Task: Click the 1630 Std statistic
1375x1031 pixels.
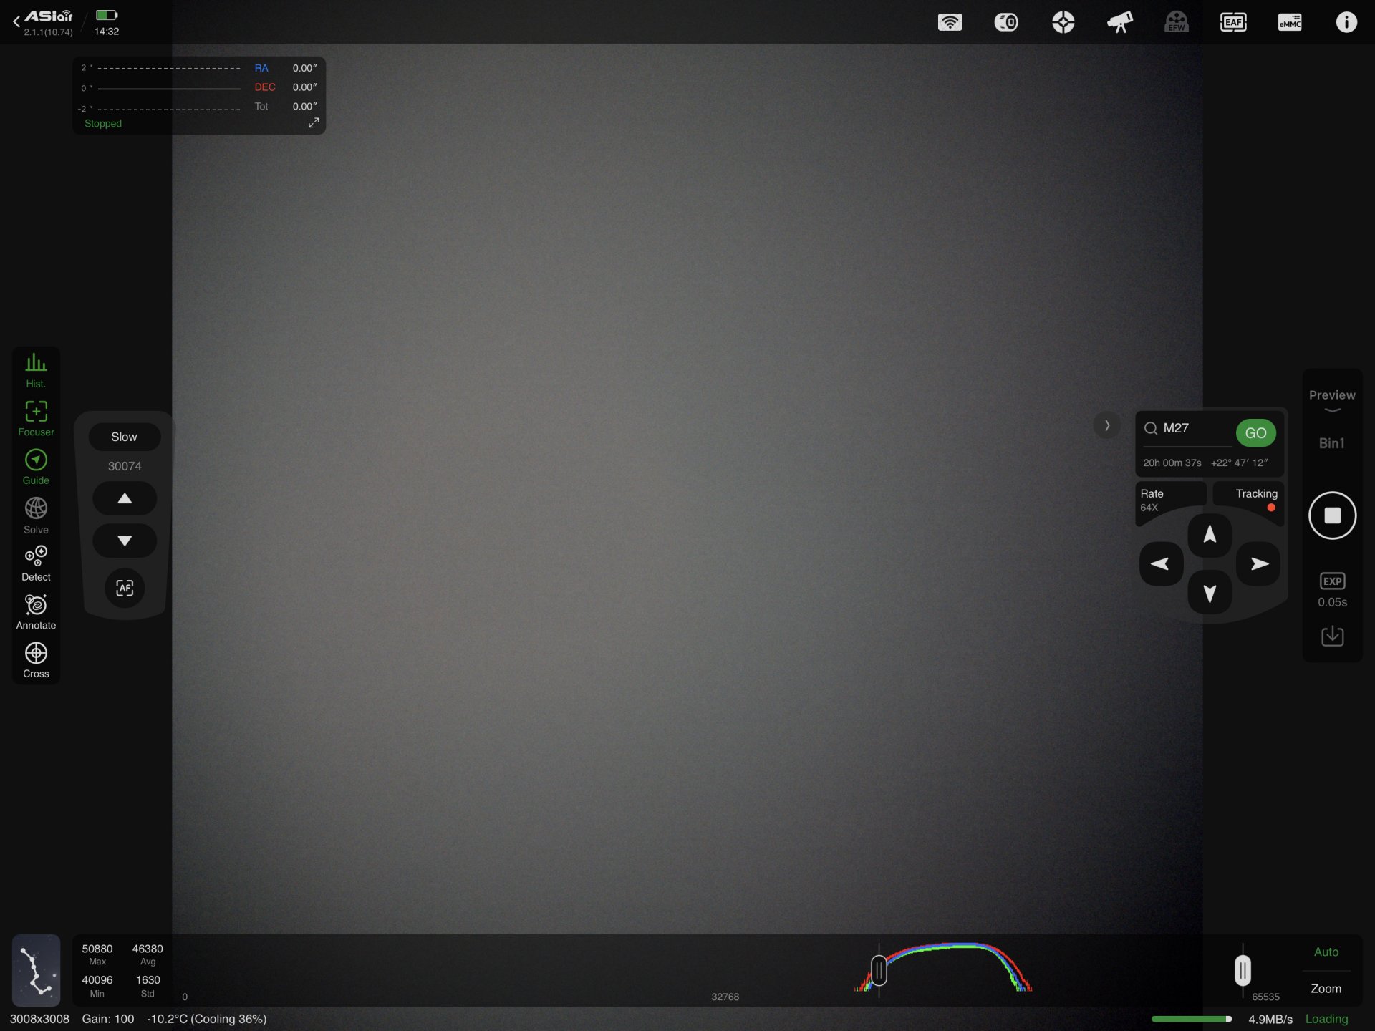Action: point(148,986)
